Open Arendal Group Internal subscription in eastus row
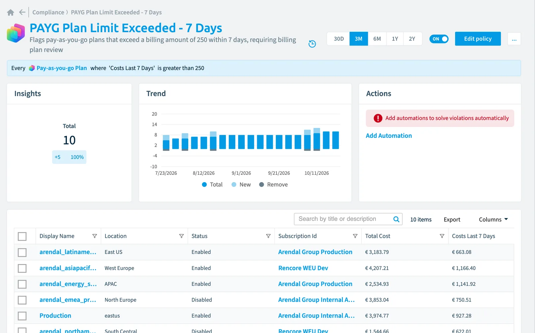 [316, 316]
